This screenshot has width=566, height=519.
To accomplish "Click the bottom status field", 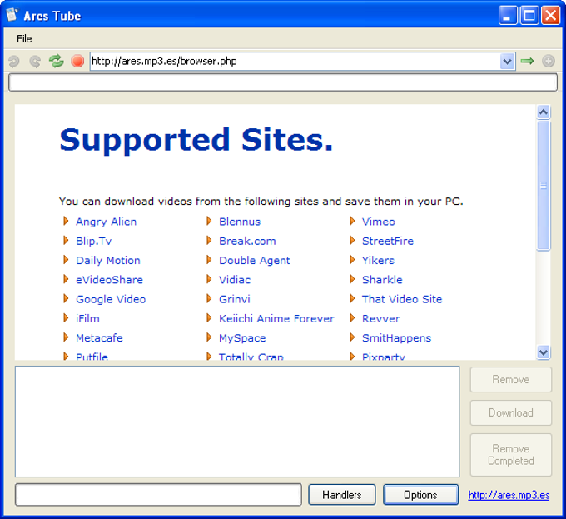I will (x=158, y=495).
